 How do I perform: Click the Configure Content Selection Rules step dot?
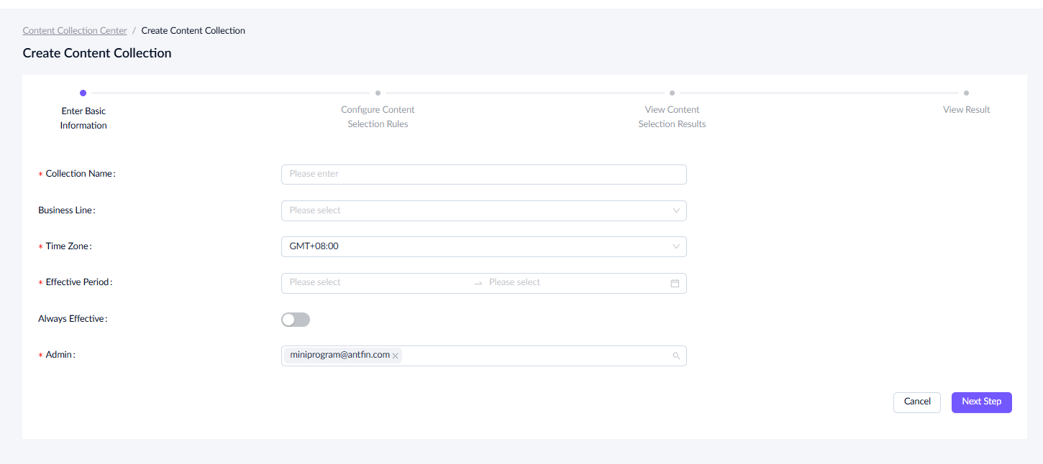pyautogui.click(x=378, y=93)
